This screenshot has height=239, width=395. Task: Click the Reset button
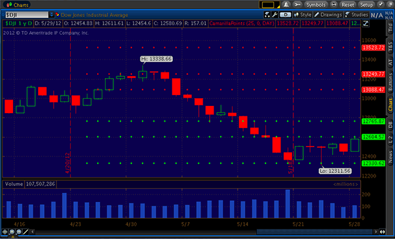pos(348,5)
